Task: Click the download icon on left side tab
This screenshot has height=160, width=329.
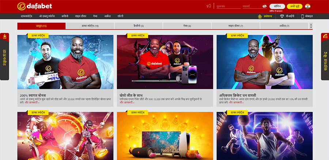Action: pyautogui.click(x=5, y=36)
